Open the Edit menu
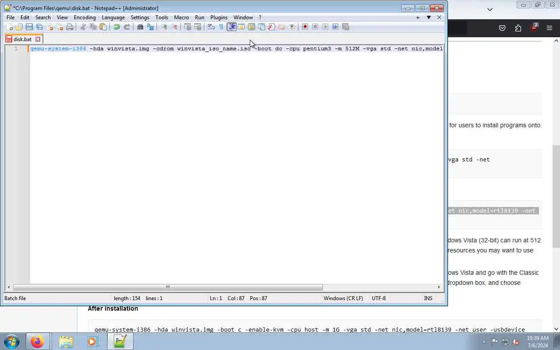Image resolution: width=560 pixels, height=350 pixels. (x=25, y=17)
